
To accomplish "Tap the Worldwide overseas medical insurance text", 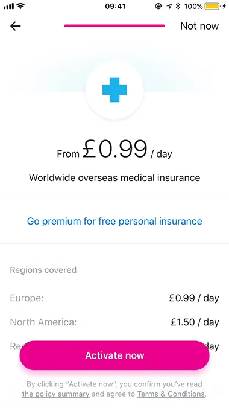I will (x=114, y=178).
